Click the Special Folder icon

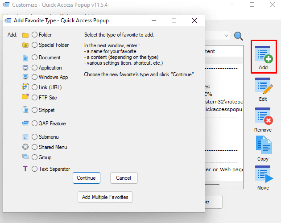coord(25,45)
